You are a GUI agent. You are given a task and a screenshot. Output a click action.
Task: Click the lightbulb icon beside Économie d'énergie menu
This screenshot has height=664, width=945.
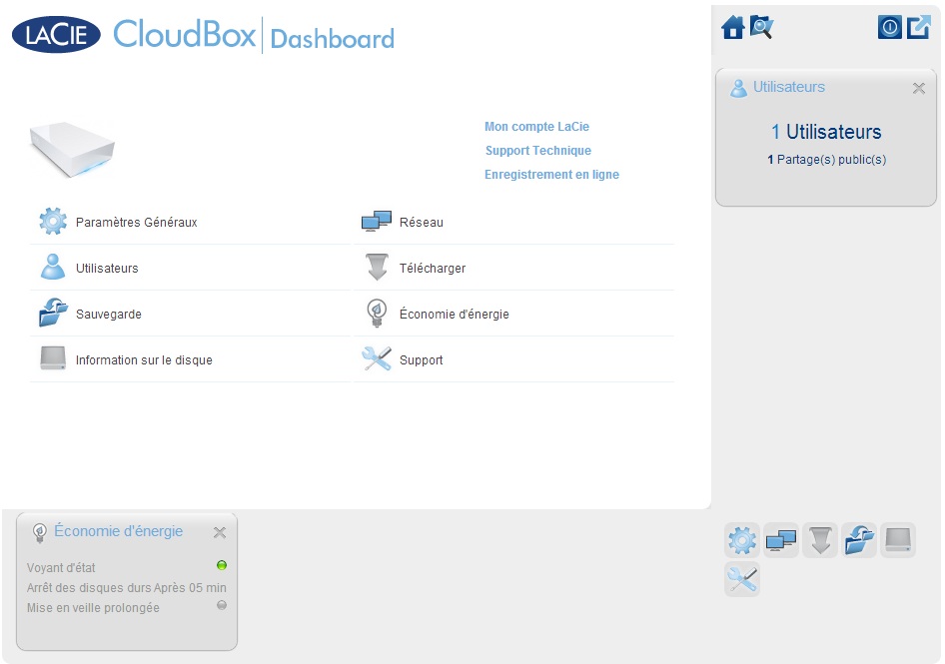point(378,314)
